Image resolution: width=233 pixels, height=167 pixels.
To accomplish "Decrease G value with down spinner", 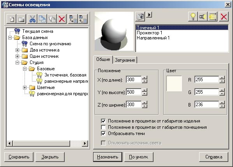I will pos(222,94).
